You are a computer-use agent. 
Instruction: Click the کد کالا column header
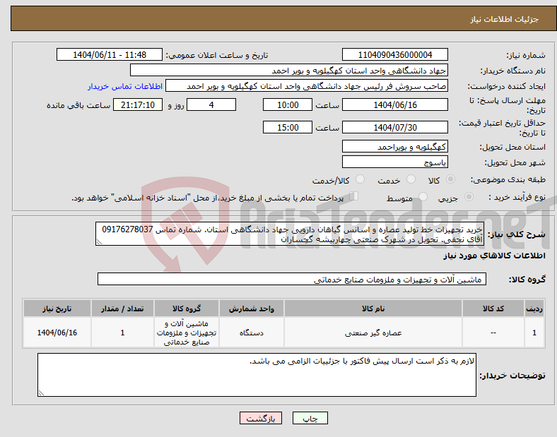493,309
